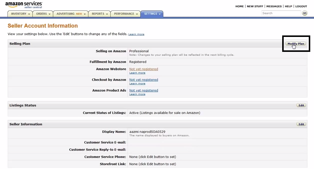
Task: Click the Customer Service Reply-to E-mail label
Action: (98, 150)
